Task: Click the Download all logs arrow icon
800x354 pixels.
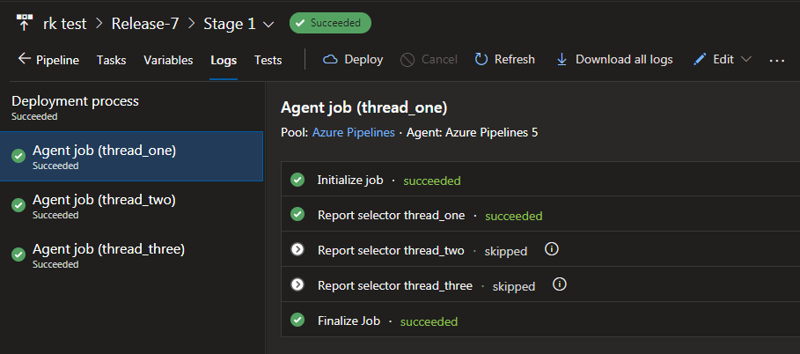Action: coord(561,60)
